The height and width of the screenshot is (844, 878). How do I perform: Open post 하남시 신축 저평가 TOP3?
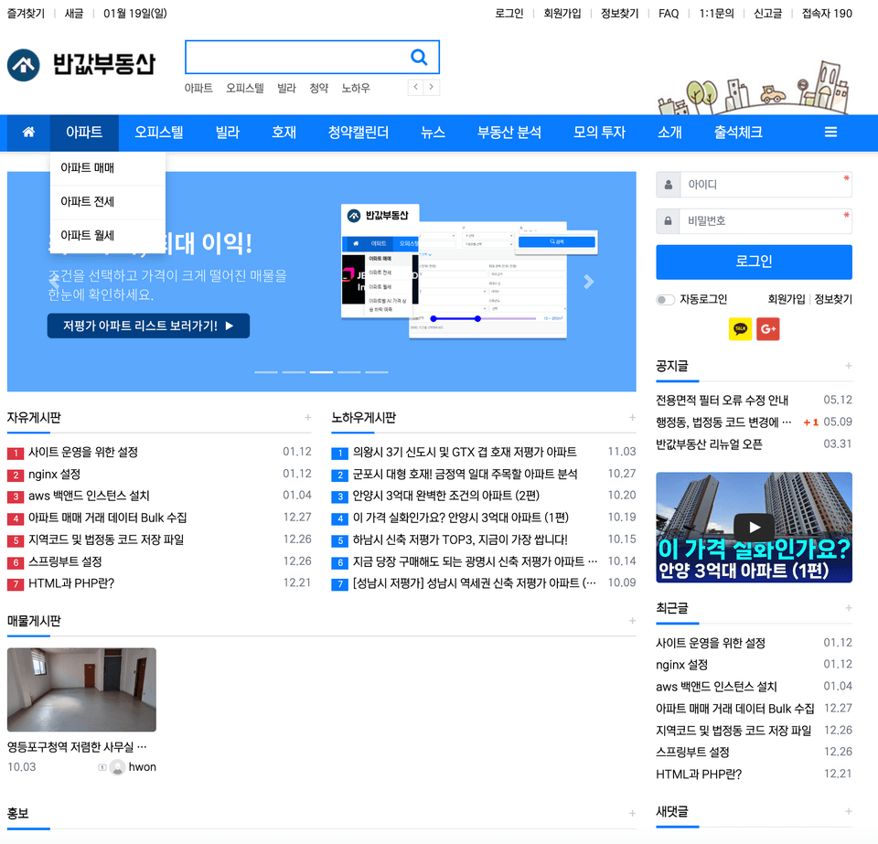(x=460, y=540)
